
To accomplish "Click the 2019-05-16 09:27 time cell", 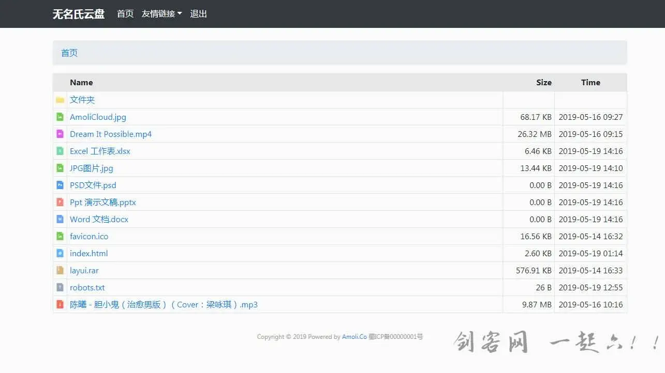I will 590,117.
